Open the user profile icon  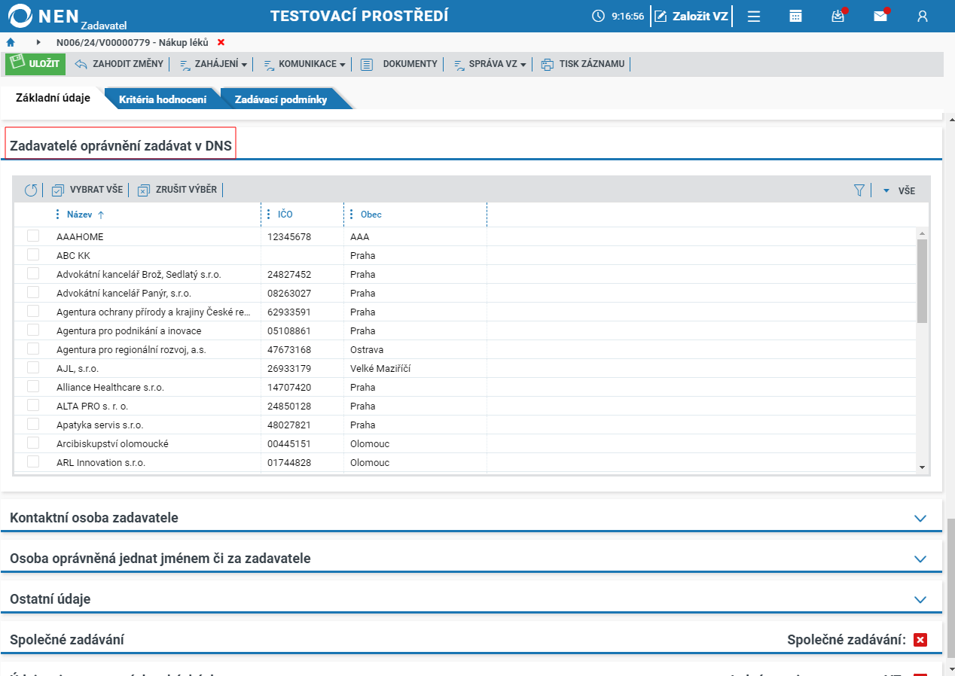coord(923,16)
